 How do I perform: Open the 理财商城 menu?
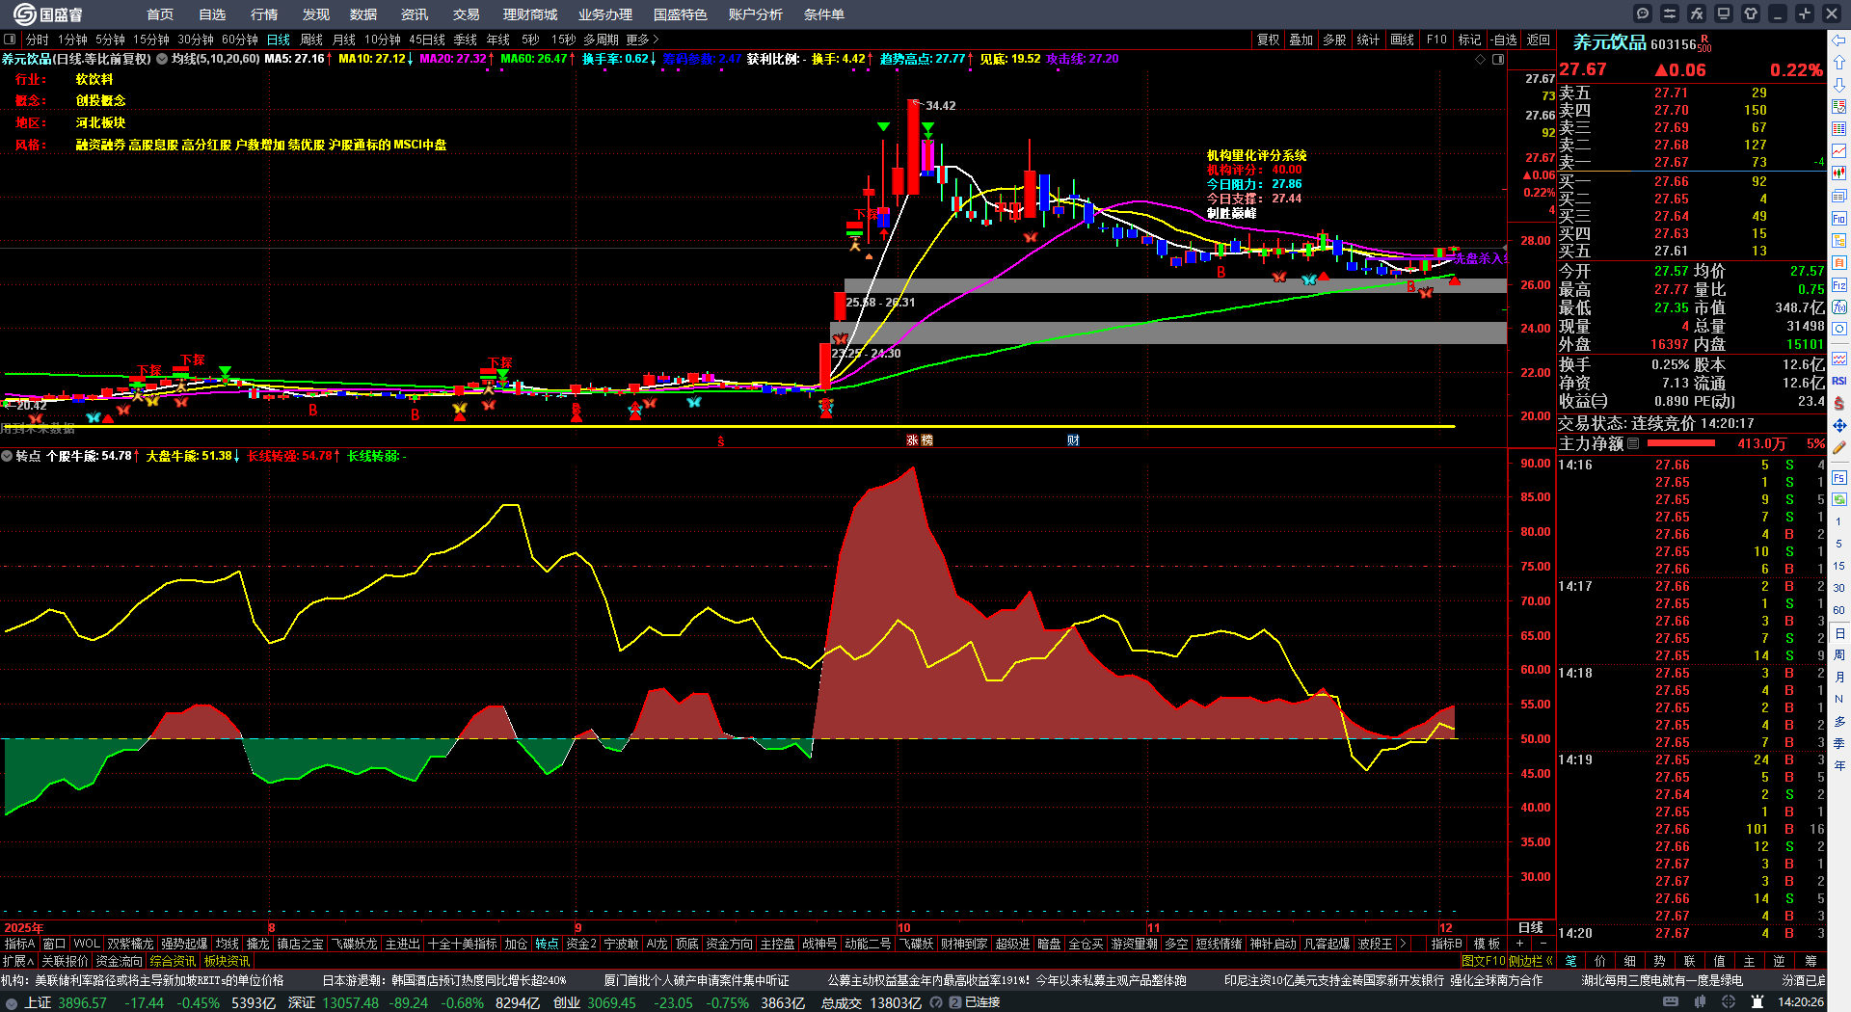coord(530,14)
